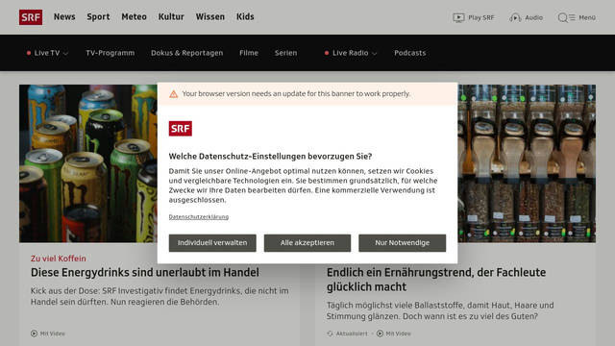Click the warning triangle icon in banner

tap(173, 94)
